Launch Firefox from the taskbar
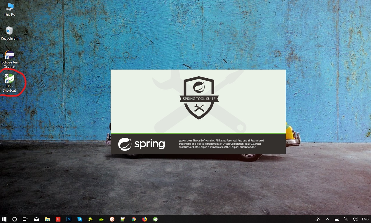371x223 pixels. click(x=144, y=219)
